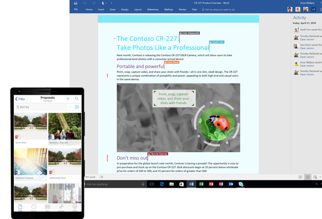The width and height of the screenshot is (322, 219).
Task: Click the Word icon on the taskbar
Action: click(x=191, y=184)
